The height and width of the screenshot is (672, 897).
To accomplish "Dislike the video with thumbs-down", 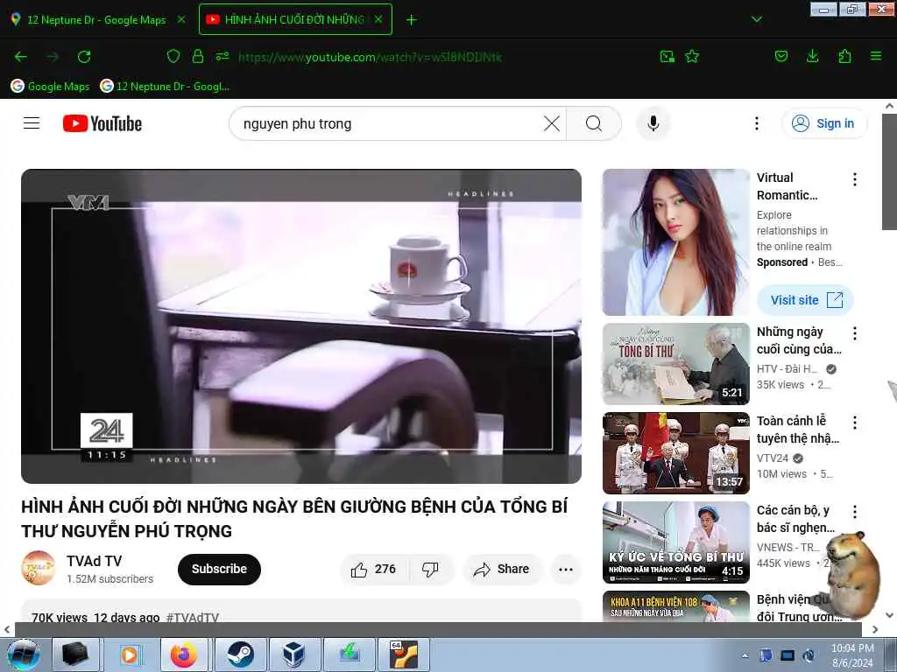I will [x=430, y=569].
